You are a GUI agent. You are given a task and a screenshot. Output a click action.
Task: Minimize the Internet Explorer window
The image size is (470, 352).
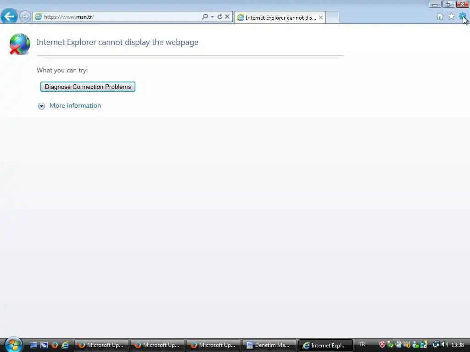[x=435, y=4]
